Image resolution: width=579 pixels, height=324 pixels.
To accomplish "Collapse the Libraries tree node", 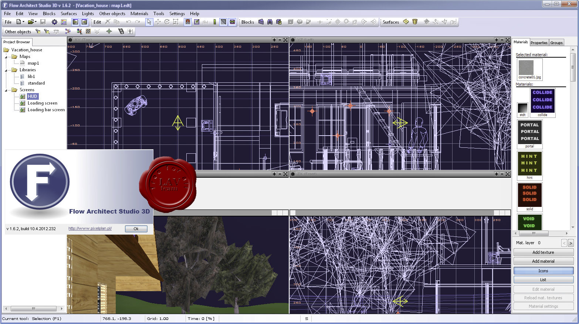I will (x=6, y=70).
